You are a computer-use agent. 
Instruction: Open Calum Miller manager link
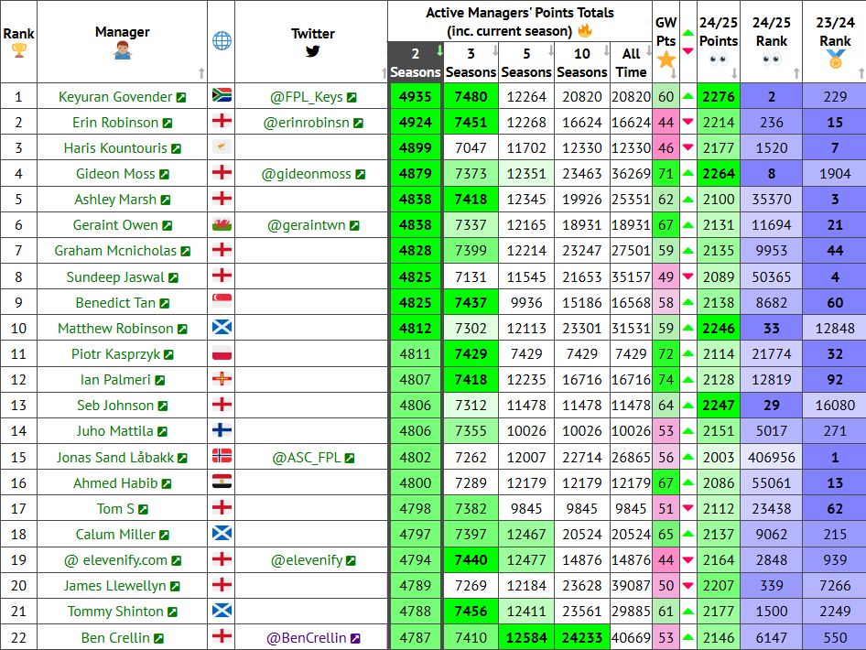tap(122, 535)
